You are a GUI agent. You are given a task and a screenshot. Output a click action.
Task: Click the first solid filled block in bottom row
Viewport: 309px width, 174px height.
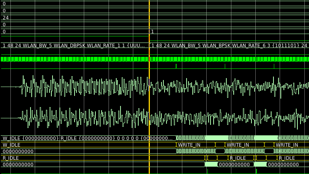coord(211,164)
